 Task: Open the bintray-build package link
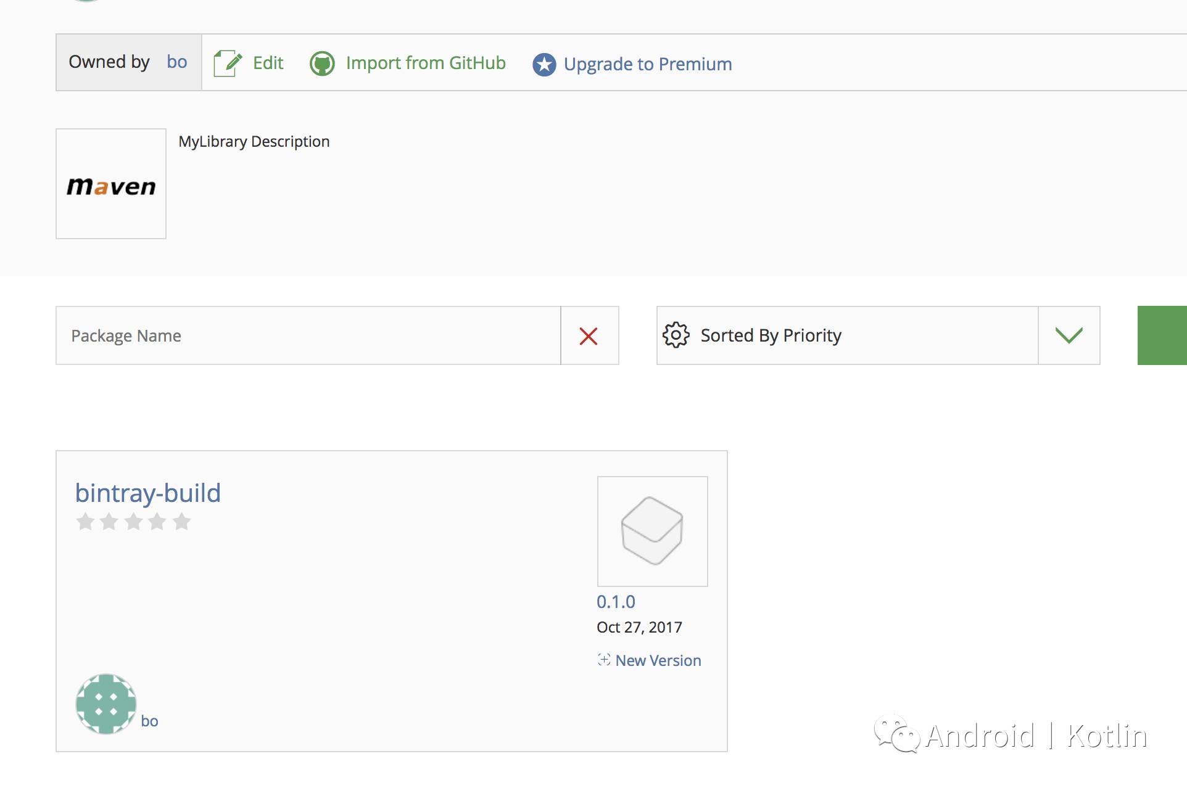[147, 493]
